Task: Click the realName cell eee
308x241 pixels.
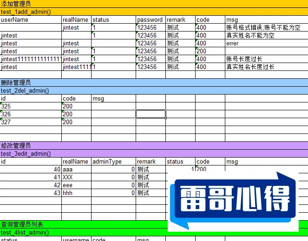Action: point(76,185)
